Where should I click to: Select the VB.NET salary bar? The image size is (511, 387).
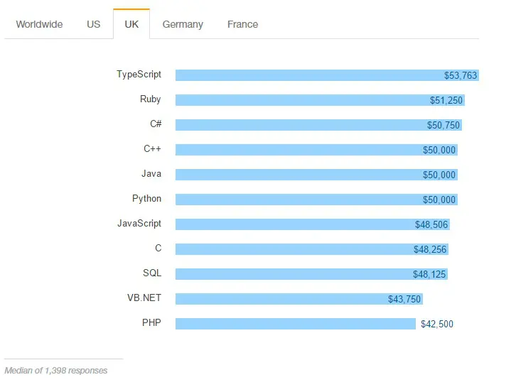click(x=299, y=299)
